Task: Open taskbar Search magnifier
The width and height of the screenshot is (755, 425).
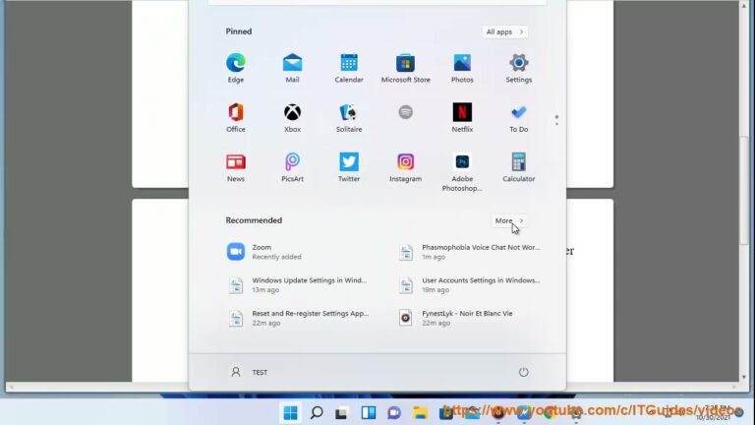Action: pos(317,413)
